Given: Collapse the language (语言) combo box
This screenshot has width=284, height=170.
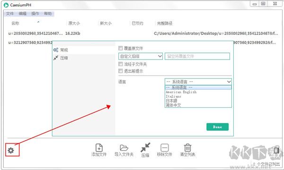Looking at the screenshot, I should coord(198,82).
